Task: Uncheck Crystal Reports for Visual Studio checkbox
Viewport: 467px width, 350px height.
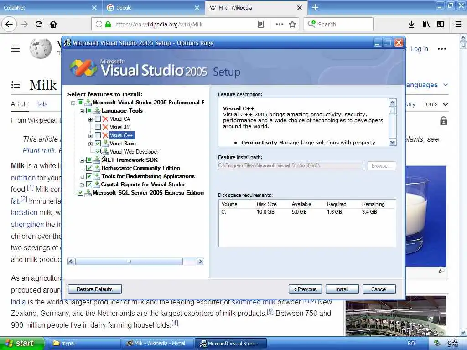Action: click(x=89, y=185)
